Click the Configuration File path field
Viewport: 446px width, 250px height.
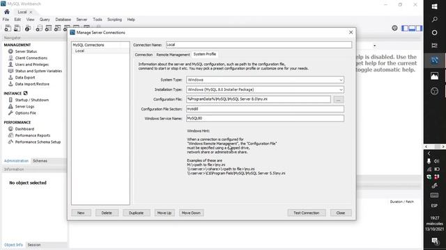click(x=259, y=99)
